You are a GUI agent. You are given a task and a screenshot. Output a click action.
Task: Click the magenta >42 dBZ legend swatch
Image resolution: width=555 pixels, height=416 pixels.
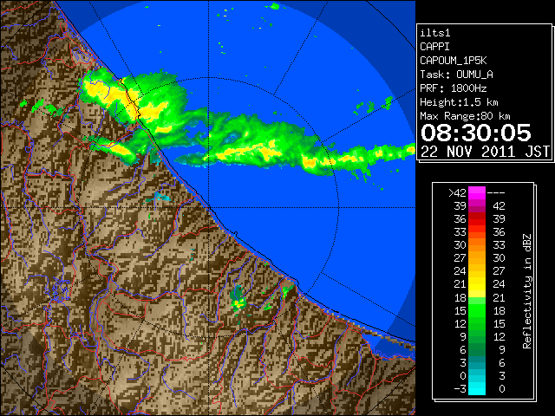[477, 192]
